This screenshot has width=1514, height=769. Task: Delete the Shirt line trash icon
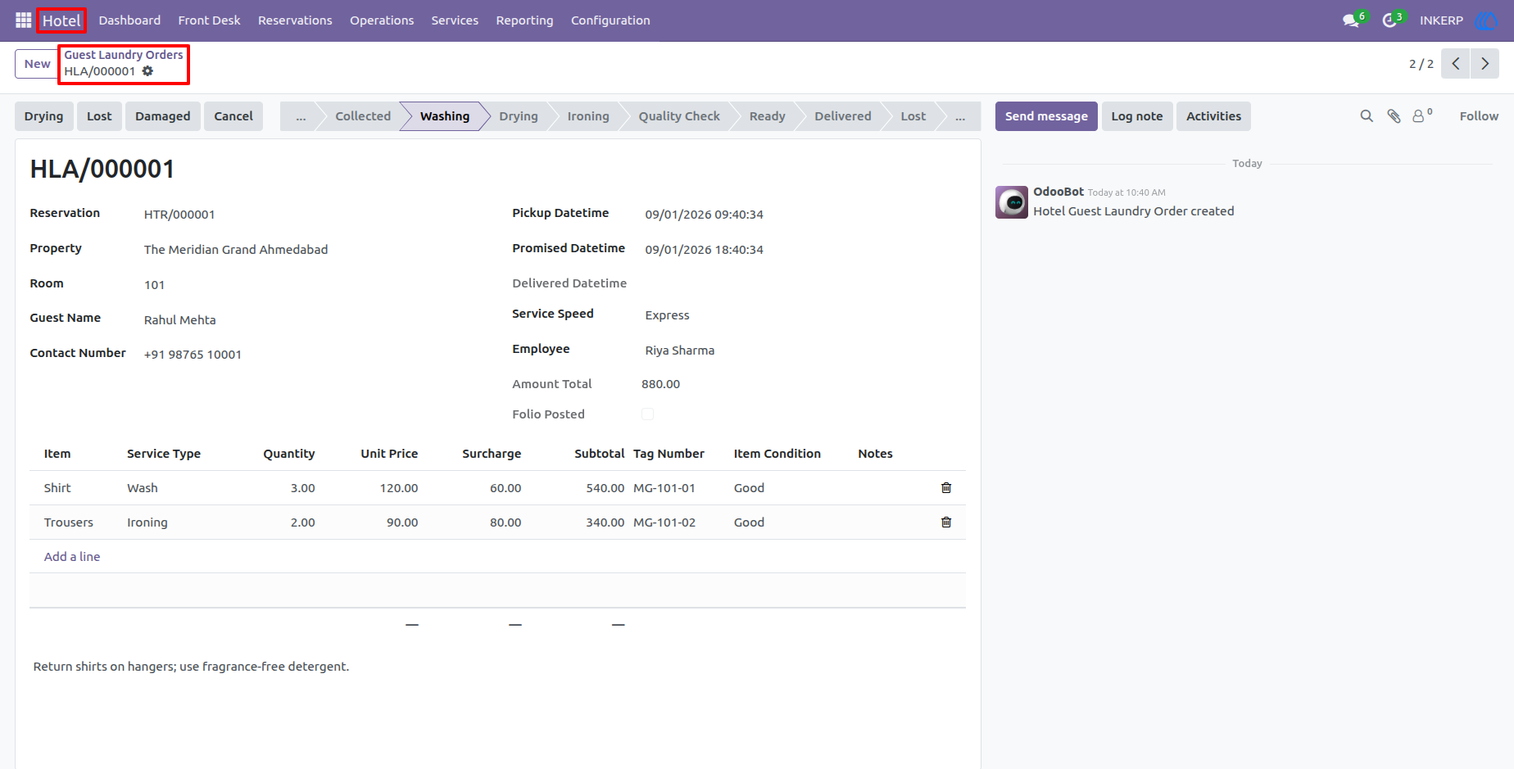click(x=946, y=488)
